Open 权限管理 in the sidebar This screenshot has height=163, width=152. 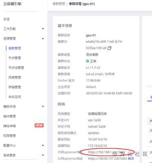[9, 136]
